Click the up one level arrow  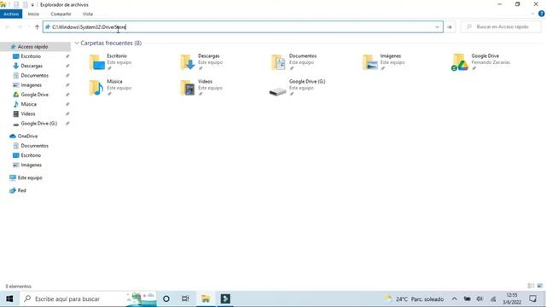(x=37, y=26)
